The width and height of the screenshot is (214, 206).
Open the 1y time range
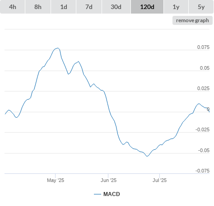coord(176,7)
